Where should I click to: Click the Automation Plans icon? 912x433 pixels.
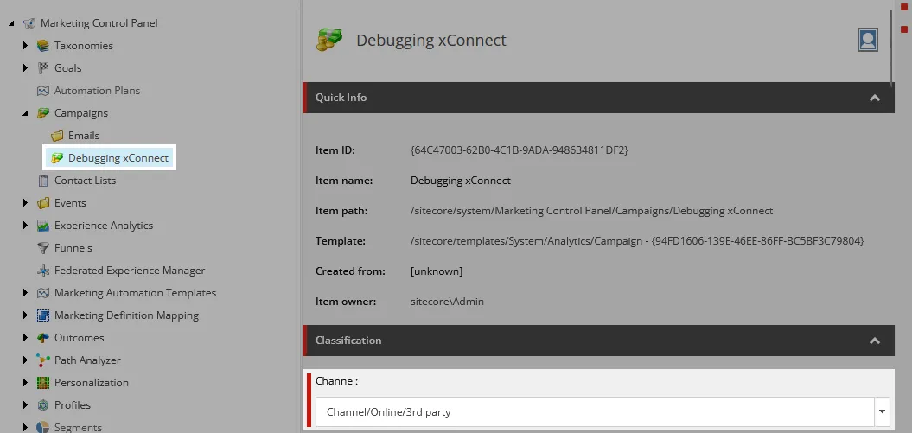(43, 91)
